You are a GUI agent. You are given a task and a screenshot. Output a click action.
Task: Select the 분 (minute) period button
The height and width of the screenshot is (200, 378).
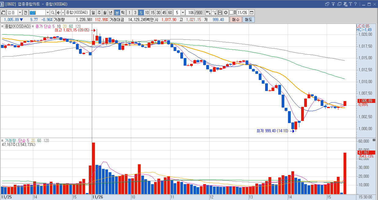coord(117,13)
